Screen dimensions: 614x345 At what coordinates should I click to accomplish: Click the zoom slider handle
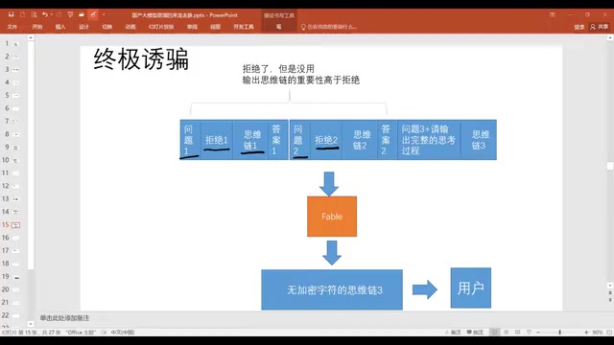(560, 333)
